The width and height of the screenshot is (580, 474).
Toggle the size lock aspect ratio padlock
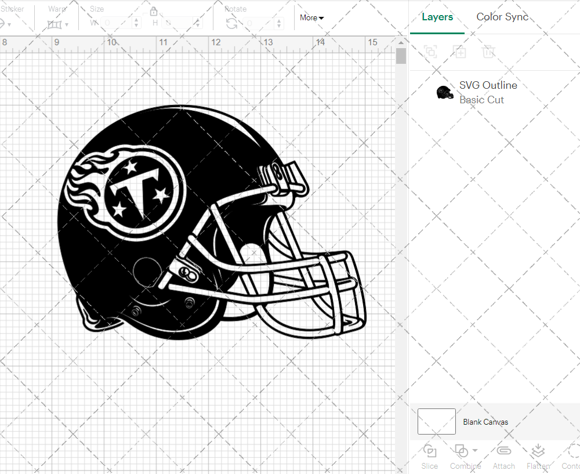click(154, 12)
